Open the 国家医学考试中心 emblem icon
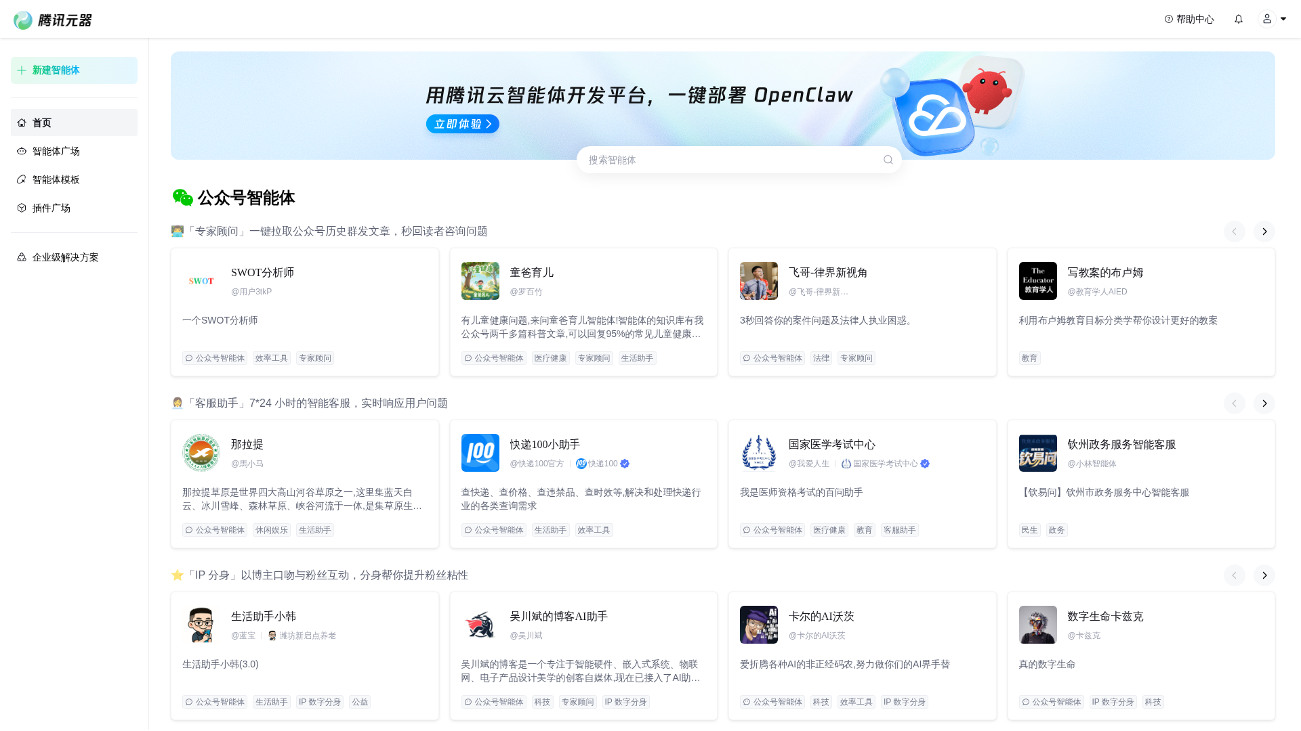 (759, 453)
